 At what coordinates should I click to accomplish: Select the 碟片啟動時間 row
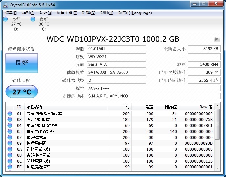pyautogui.click(x=110, y=119)
